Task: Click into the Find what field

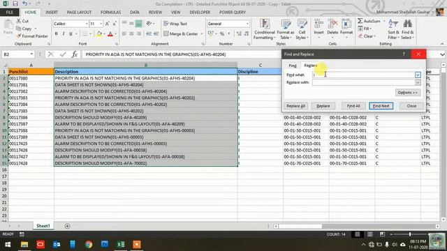Action: tap(363, 75)
